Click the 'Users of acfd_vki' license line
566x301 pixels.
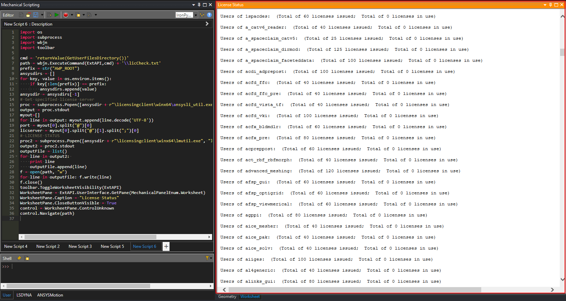point(329,116)
